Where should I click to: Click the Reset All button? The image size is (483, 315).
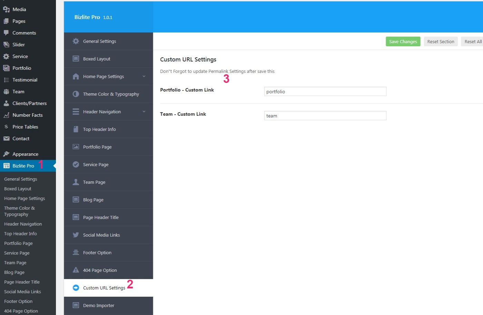(x=472, y=41)
